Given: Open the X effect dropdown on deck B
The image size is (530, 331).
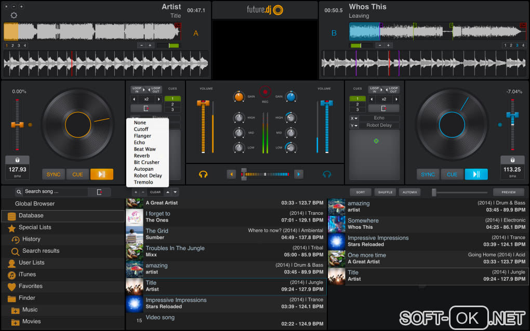Looking at the screenshot, I should point(354,118).
